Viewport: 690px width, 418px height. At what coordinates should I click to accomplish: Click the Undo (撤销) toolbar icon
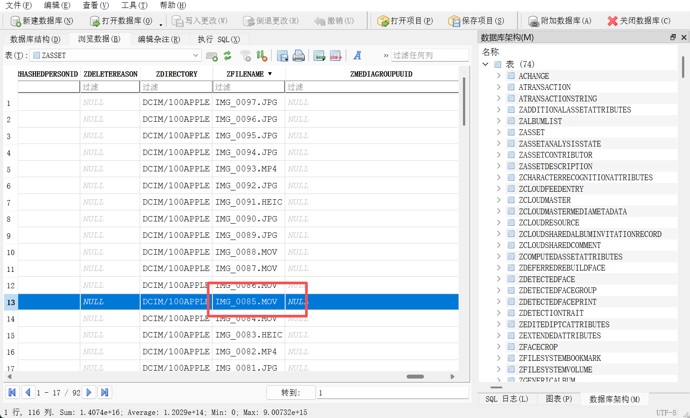pyautogui.click(x=320, y=21)
